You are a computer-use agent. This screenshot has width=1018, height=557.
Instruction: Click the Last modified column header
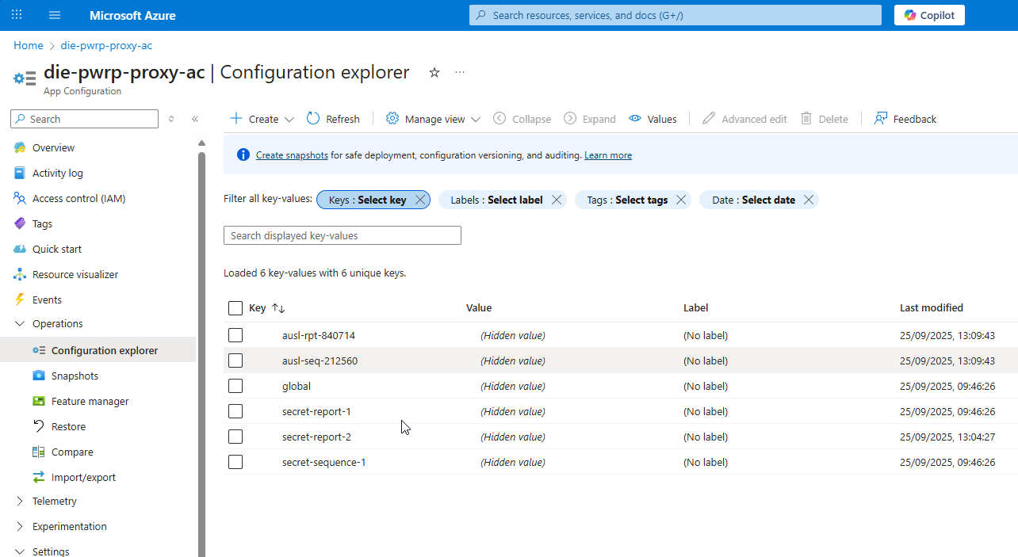[932, 307]
